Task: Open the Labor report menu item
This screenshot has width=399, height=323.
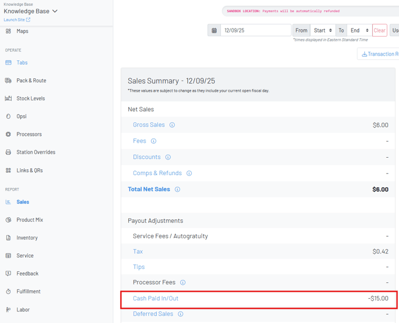Action: (x=23, y=310)
